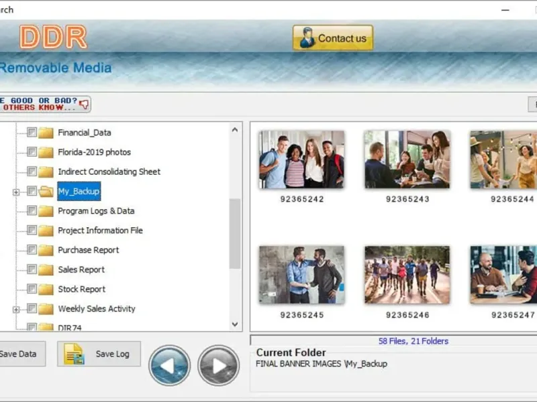
Task: Select the Indirect Consolidating Sheet label
Action: (x=109, y=172)
